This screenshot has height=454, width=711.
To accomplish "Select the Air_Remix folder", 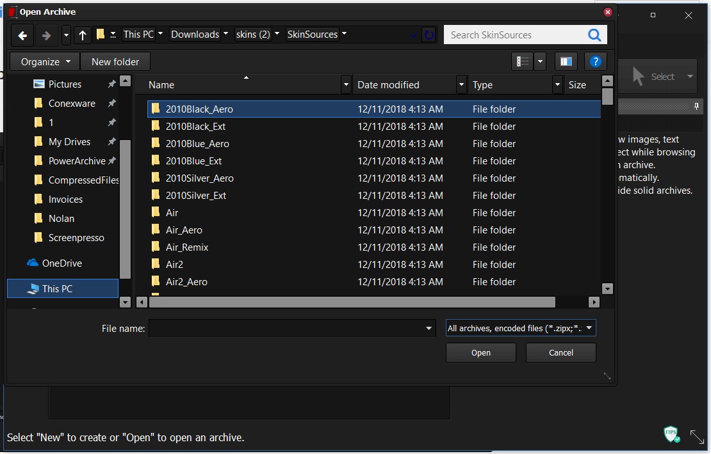I will coord(187,247).
